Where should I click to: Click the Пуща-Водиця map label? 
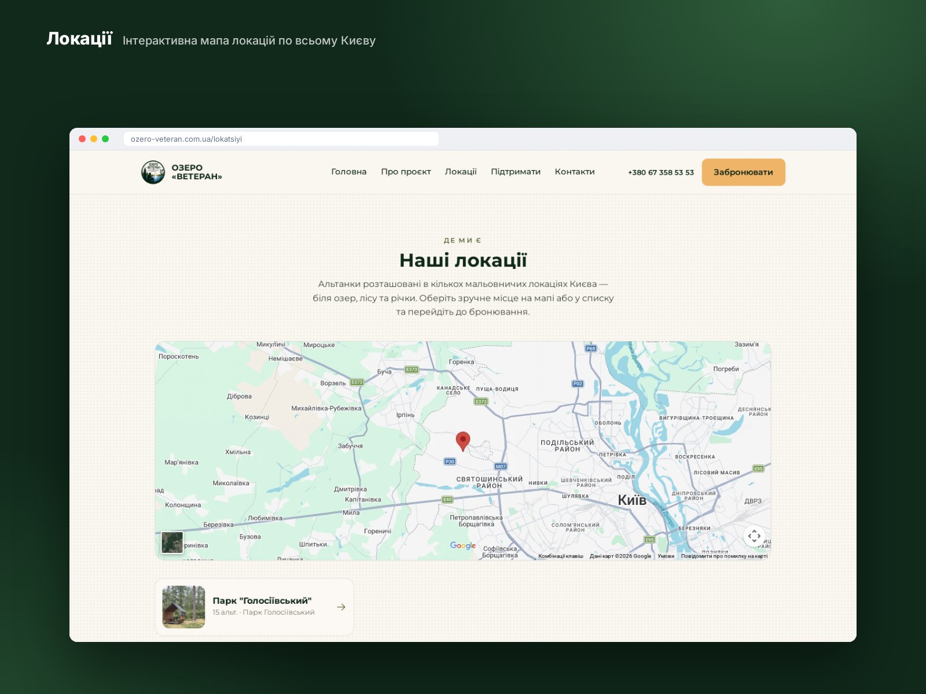[497, 389]
